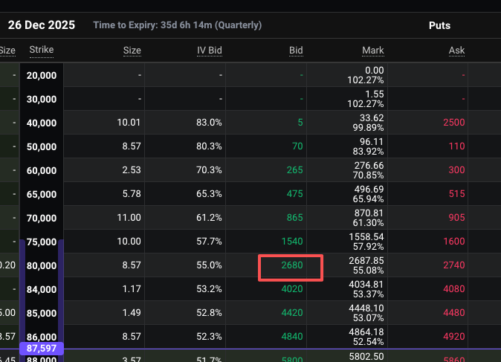The height and width of the screenshot is (362, 501).
Task: Click the mark price 496.69
Action: tap(369, 189)
